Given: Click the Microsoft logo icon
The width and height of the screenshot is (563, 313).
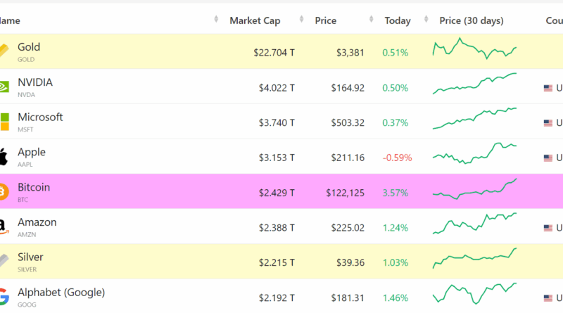Looking at the screenshot, I should (x=4, y=121).
